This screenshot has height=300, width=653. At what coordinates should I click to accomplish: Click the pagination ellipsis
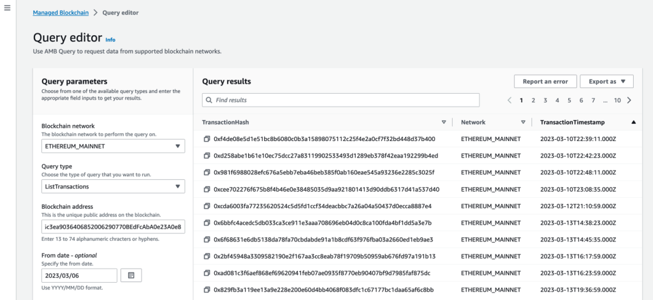pos(605,100)
